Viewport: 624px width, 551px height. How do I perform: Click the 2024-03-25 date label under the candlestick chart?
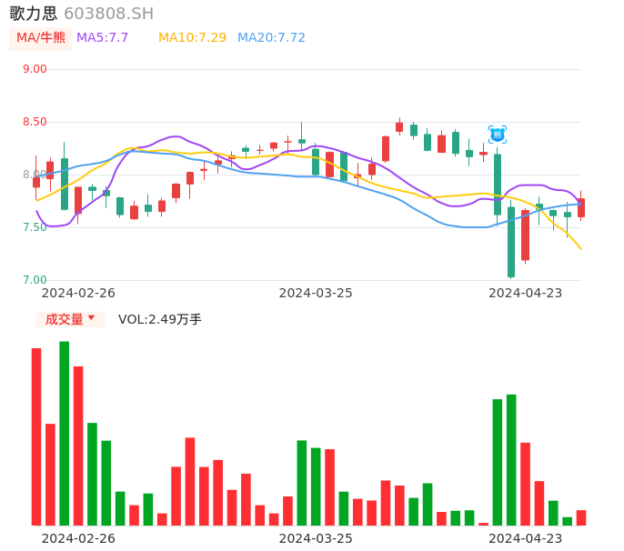click(x=316, y=293)
